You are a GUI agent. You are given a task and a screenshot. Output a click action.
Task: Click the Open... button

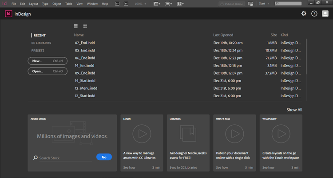48,71
